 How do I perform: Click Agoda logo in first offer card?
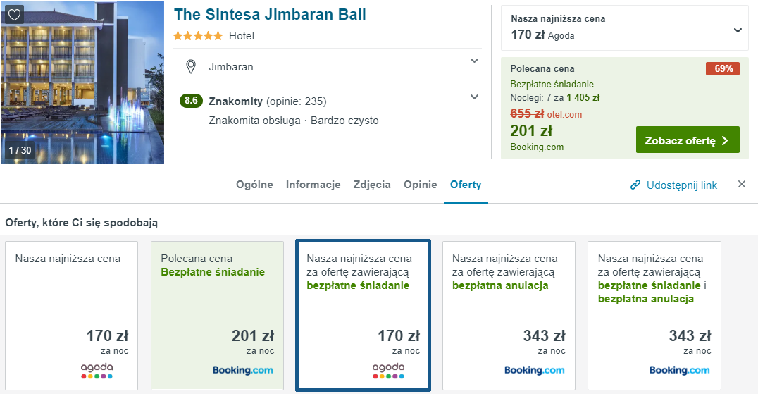coord(97,371)
